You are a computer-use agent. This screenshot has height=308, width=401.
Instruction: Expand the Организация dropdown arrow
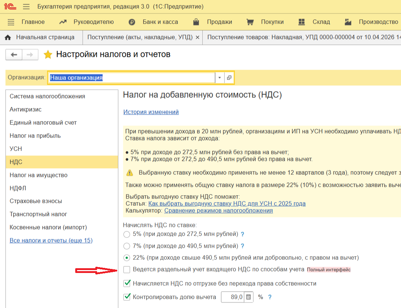pyautogui.click(x=219, y=77)
